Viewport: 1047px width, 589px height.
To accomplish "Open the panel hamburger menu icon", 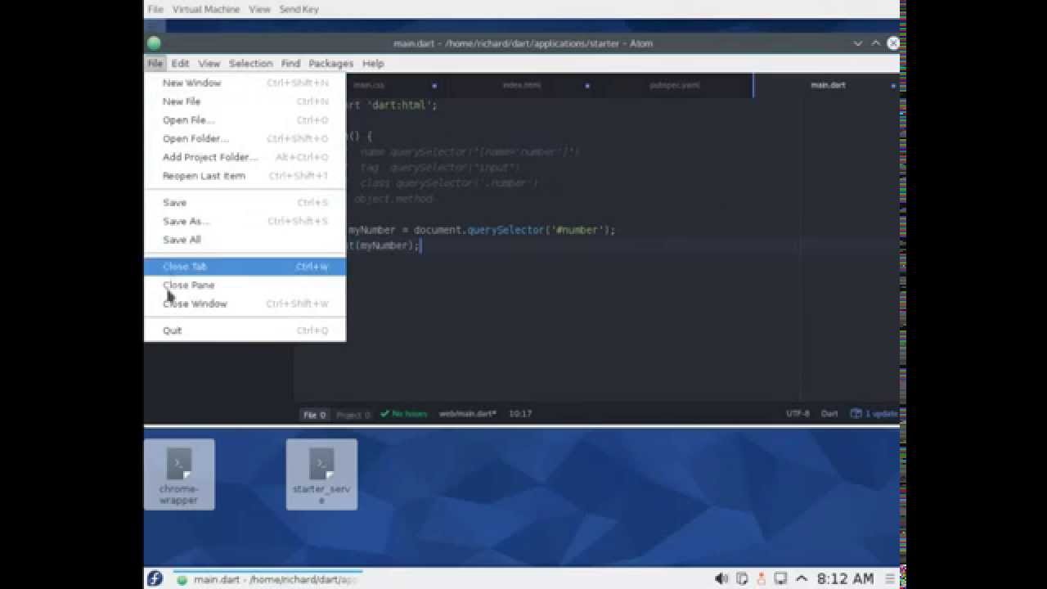I will pyautogui.click(x=890, y=578).
